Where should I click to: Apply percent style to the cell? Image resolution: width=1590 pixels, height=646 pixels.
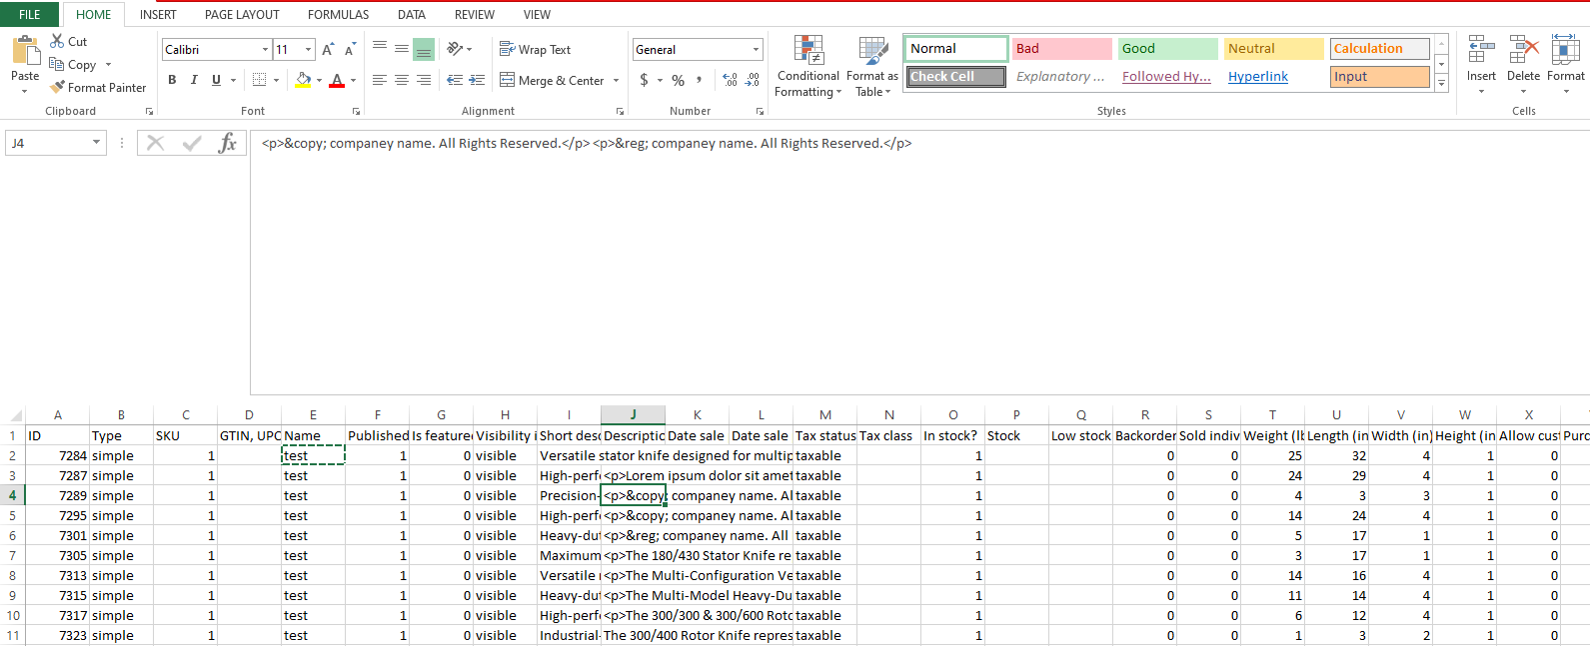[x=679, y=80]
